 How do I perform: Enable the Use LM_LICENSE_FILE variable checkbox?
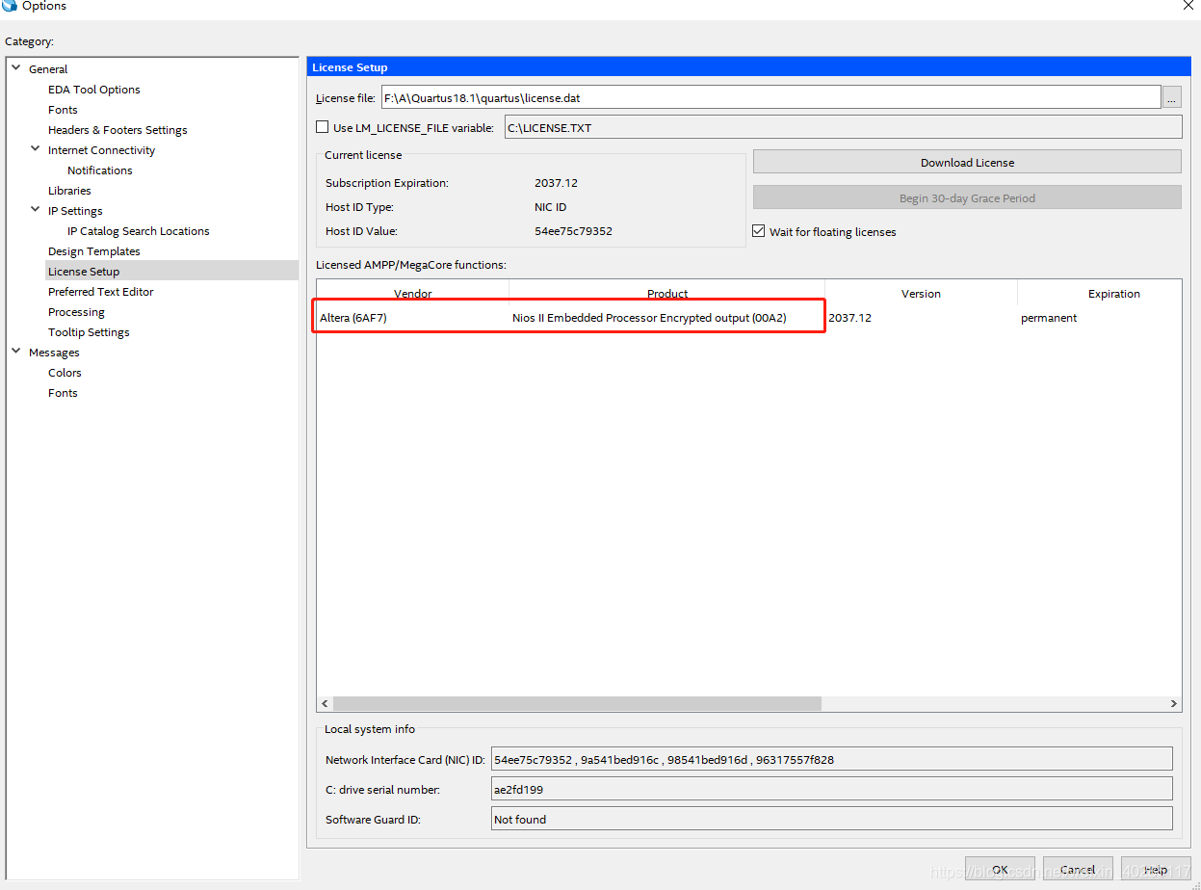323,126
